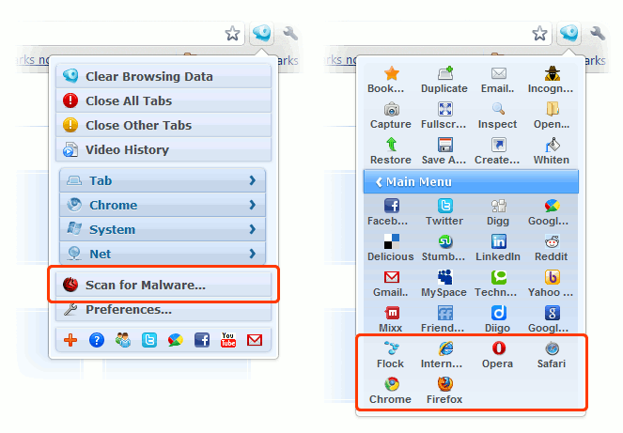The width and height of the screenshot is (623, 433).
Task: Click the Google Buzz icon in left bottom bar
Action: 176,340
